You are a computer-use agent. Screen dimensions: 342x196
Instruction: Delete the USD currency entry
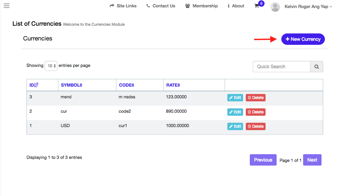coord(255,126)
